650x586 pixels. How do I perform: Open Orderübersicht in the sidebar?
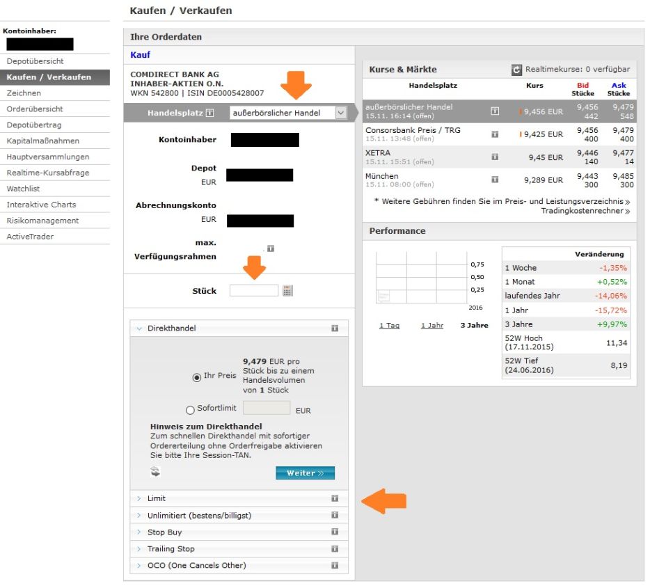click(55, 109)
